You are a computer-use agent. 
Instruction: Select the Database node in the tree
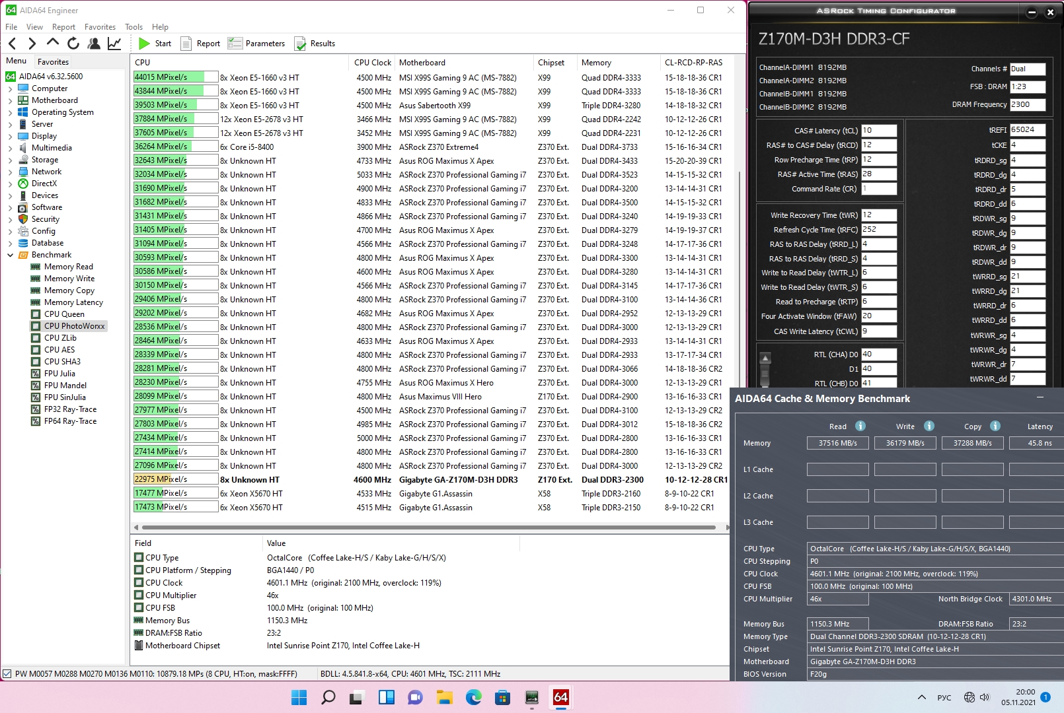[48, 243]
